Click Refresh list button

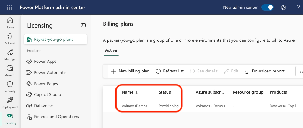click(170, 71)
